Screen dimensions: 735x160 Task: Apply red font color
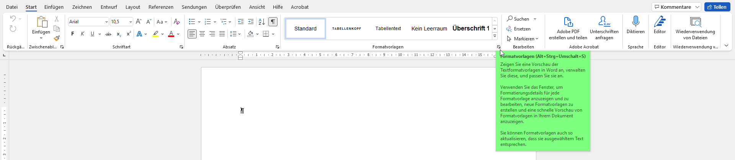(x=171, y=34)
